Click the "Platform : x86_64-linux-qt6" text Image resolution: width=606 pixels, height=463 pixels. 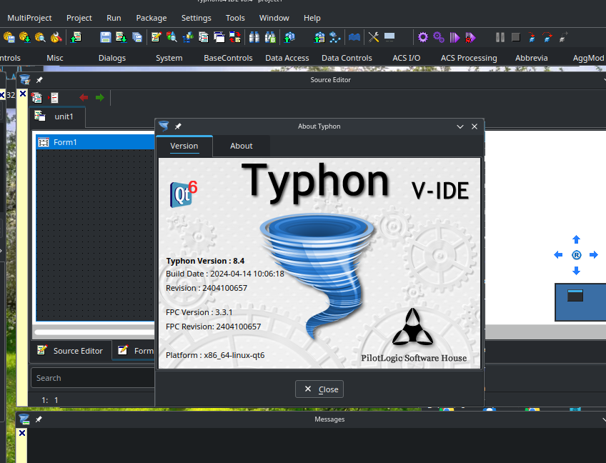pyautogui.click(x=215, y=355)
